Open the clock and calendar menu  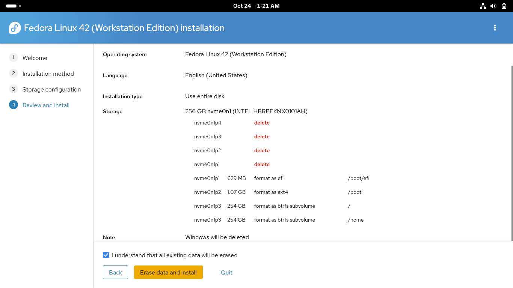pyautogui.click(x=256, y=6)
